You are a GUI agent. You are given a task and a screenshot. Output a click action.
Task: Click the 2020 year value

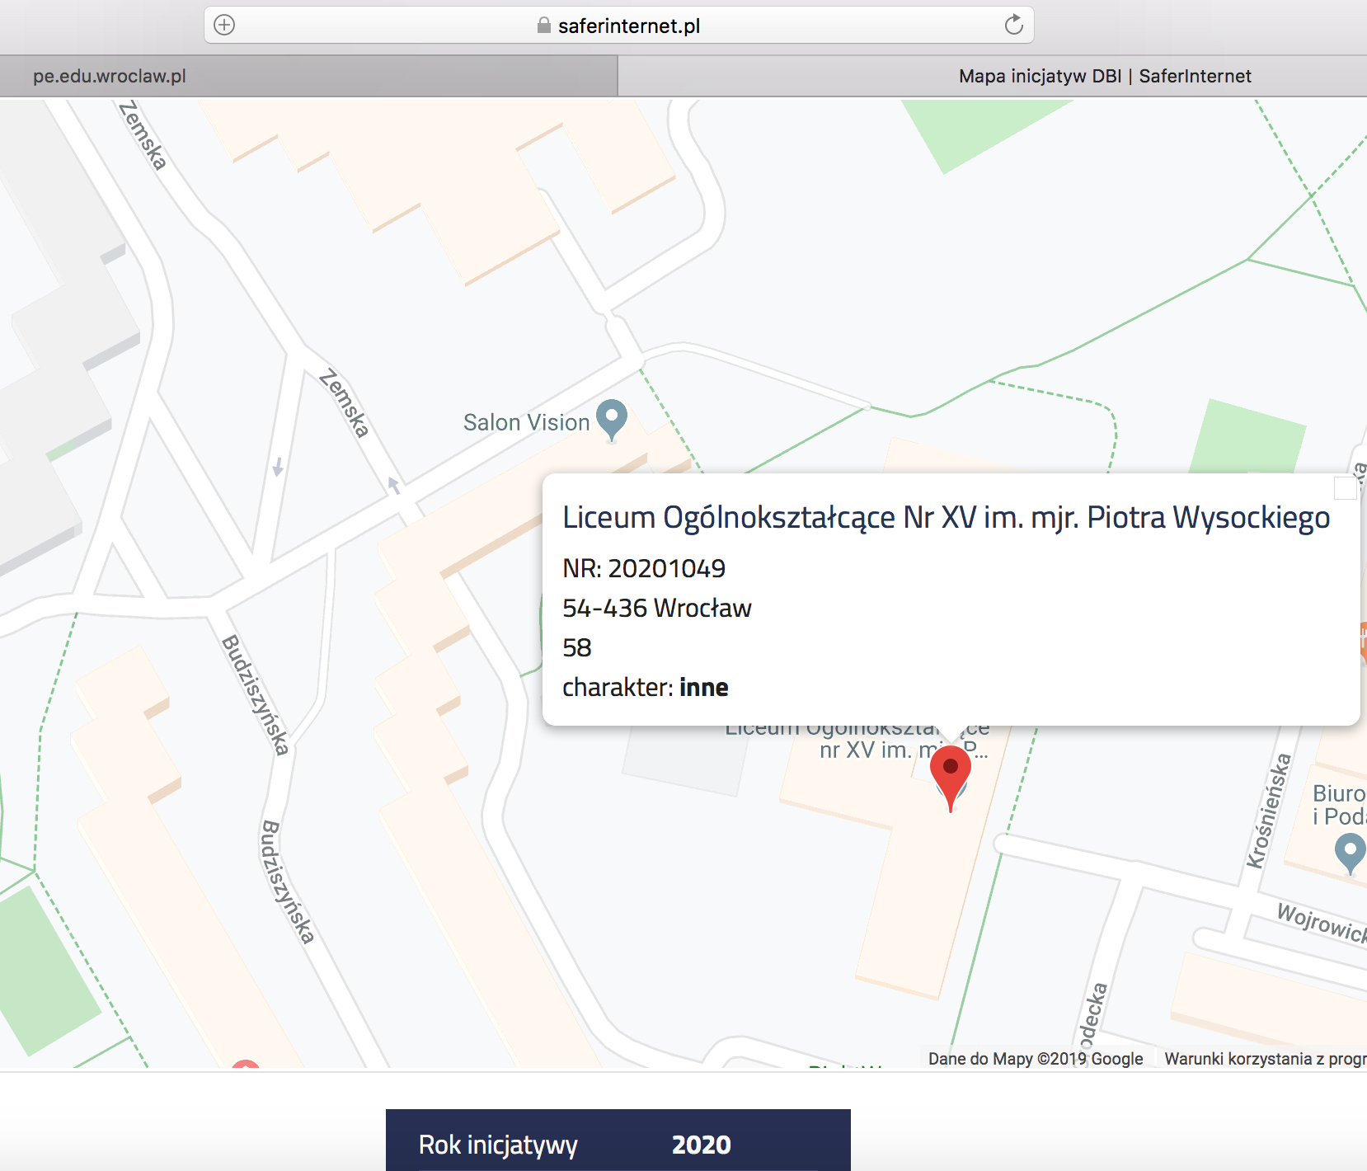(x=701, y=1145)
